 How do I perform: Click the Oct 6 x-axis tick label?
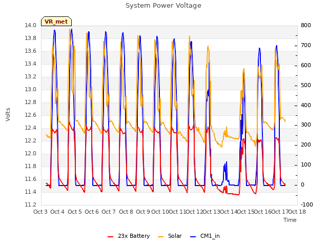click(x=92, y=212)
